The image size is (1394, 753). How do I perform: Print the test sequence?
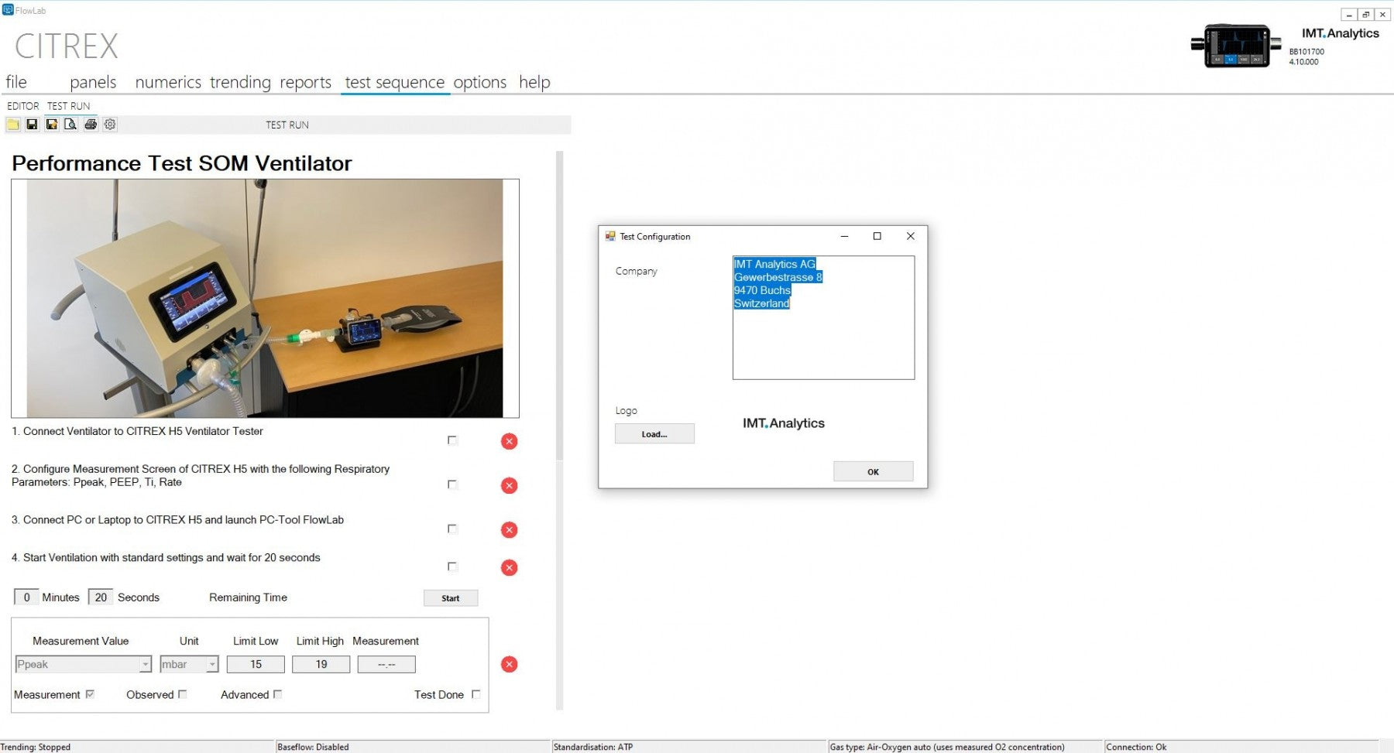pos(91,124)
